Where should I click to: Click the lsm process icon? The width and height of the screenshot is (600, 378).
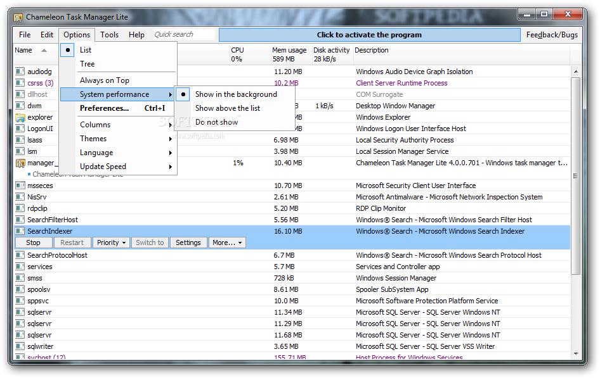pos(20,151)
